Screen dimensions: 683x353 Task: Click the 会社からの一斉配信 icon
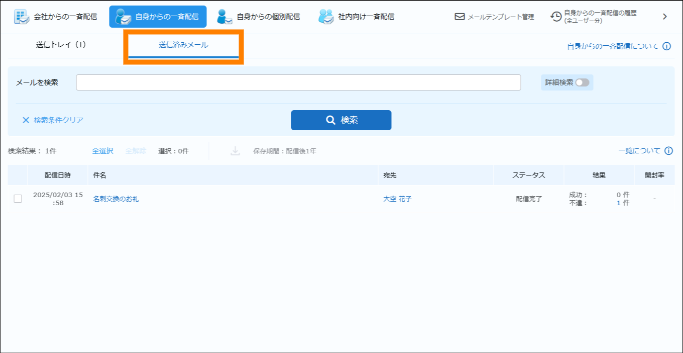click(22, 17)
